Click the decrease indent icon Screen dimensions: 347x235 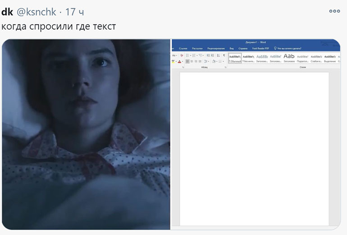pyautogui.click(x=208, y=55)
